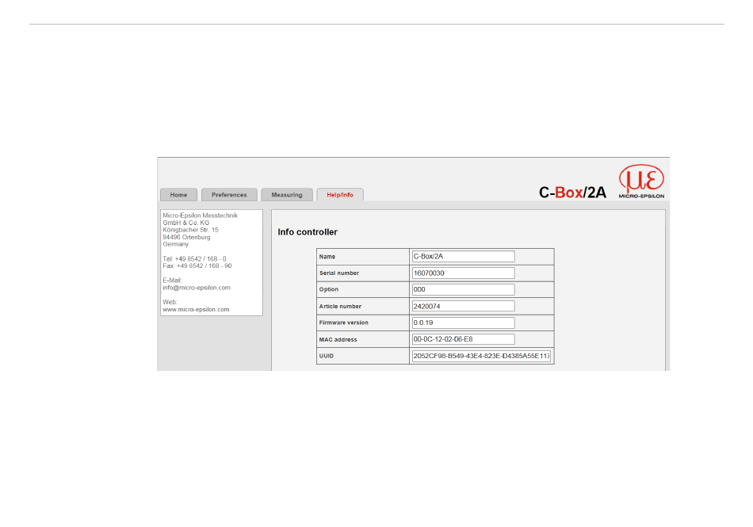Click the Name input field
Viewport: 753px width, 527px height.
click(463, 256)
